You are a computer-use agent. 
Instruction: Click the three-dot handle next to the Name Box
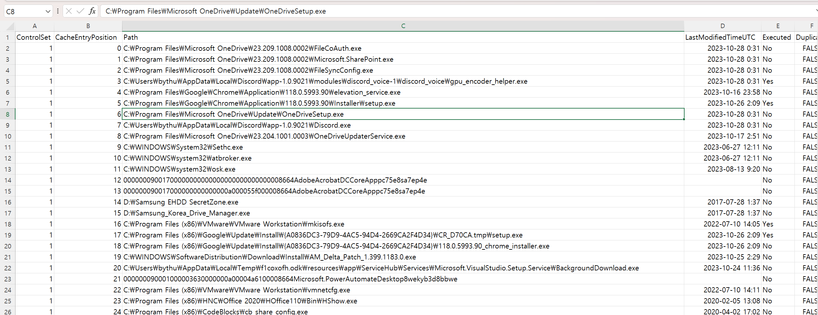click(58, 11)
